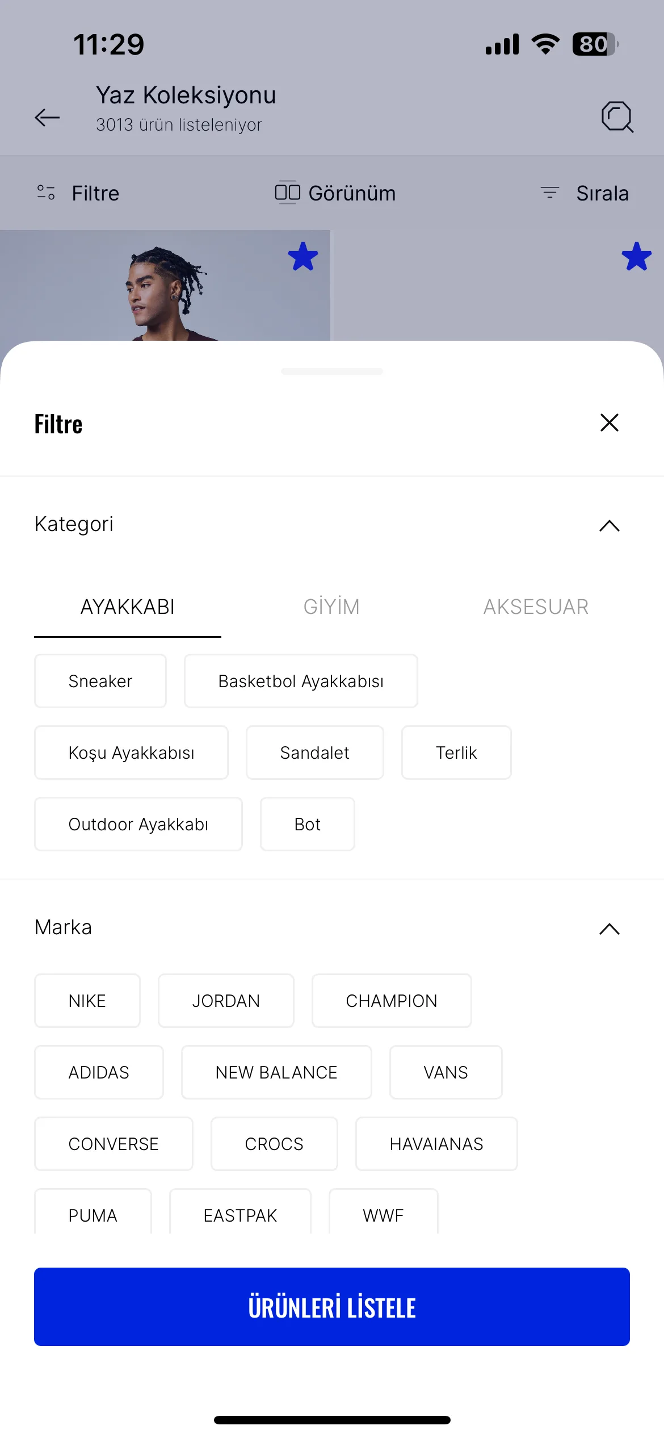Tap the Sırala sort icon

[549, 193]
